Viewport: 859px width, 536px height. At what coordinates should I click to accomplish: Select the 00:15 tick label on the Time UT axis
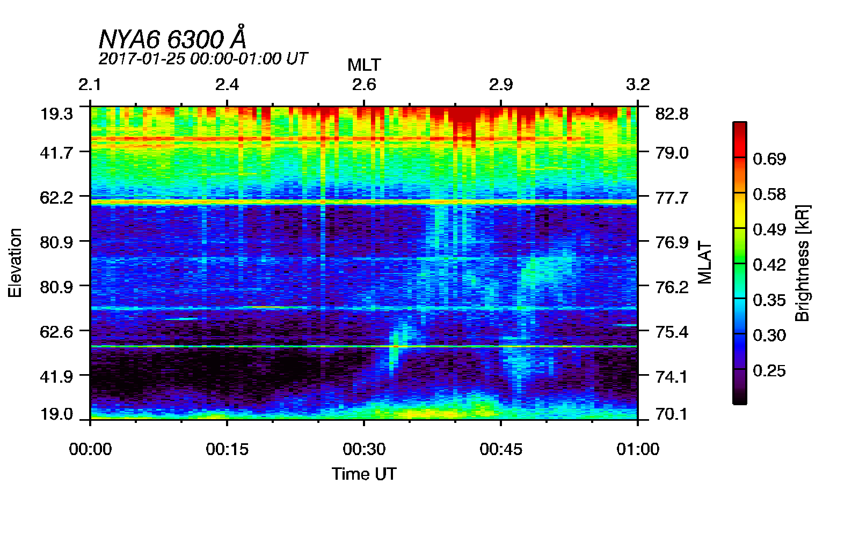tap(227, 449)
